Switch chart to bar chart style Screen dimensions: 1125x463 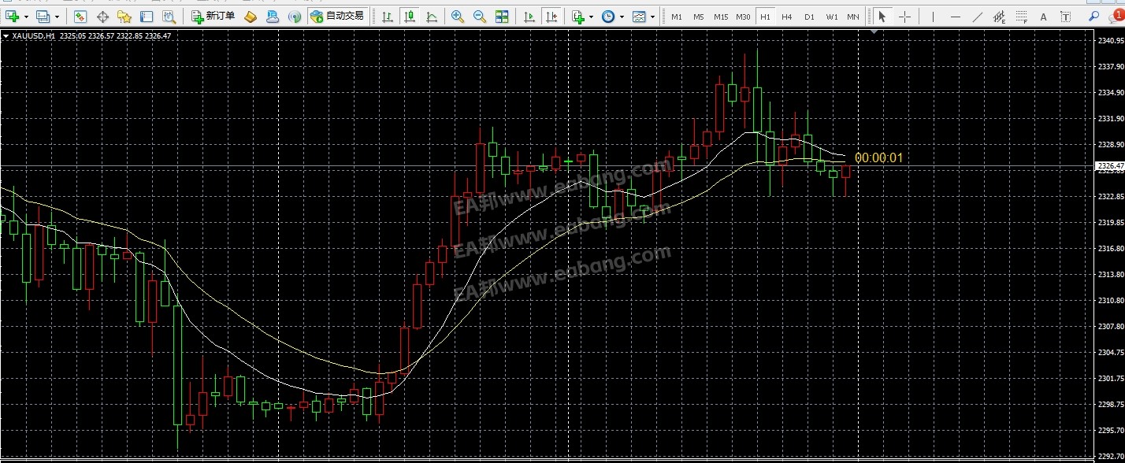388,17
